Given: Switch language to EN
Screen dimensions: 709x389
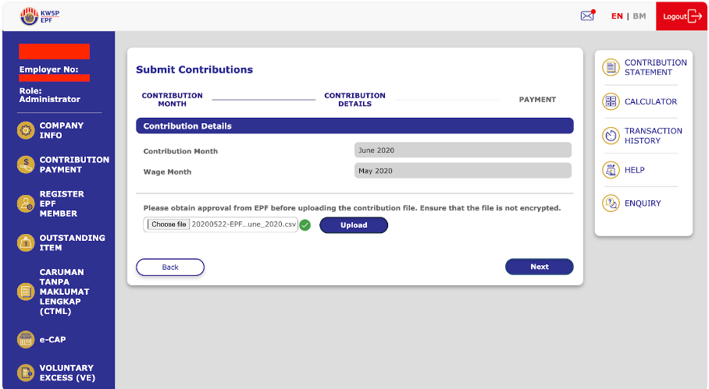Looking at the screenshot, I should click(617, 16).
